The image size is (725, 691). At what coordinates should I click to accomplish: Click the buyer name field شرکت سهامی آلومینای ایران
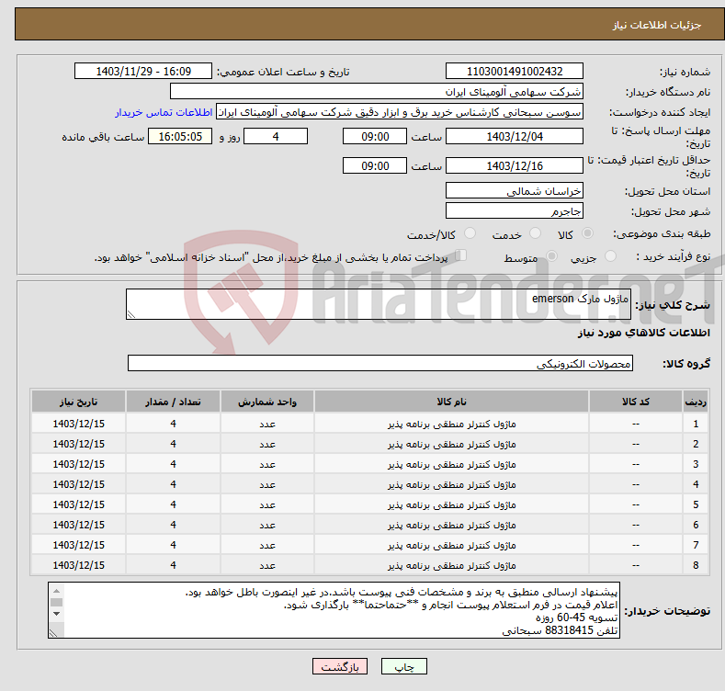(x=377, y=92)
